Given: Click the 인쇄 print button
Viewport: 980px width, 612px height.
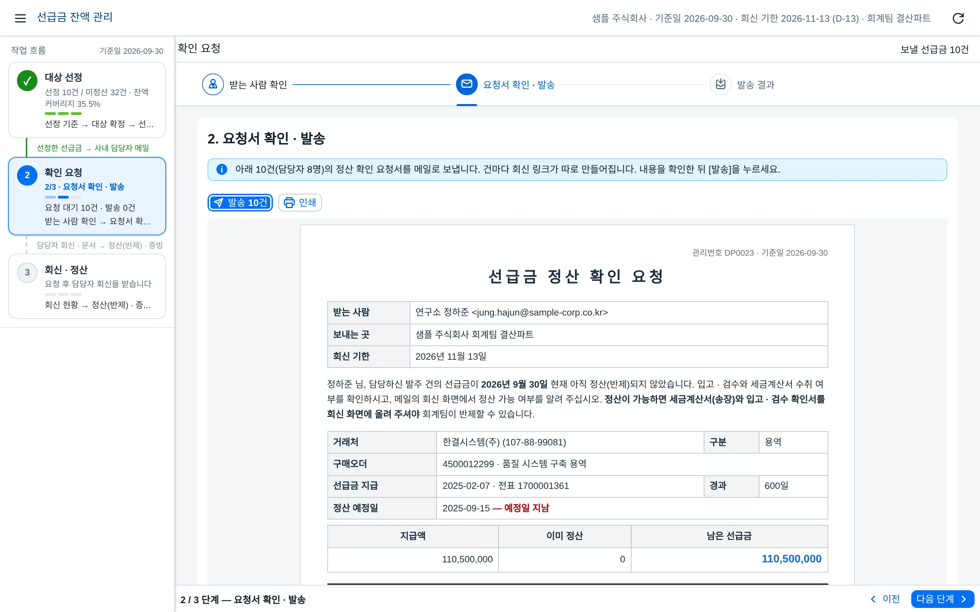Looking at the screenshot, I should pos(300,202).
